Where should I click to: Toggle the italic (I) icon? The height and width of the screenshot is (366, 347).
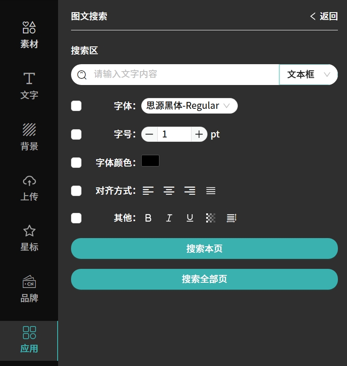[x=169, y=218]
